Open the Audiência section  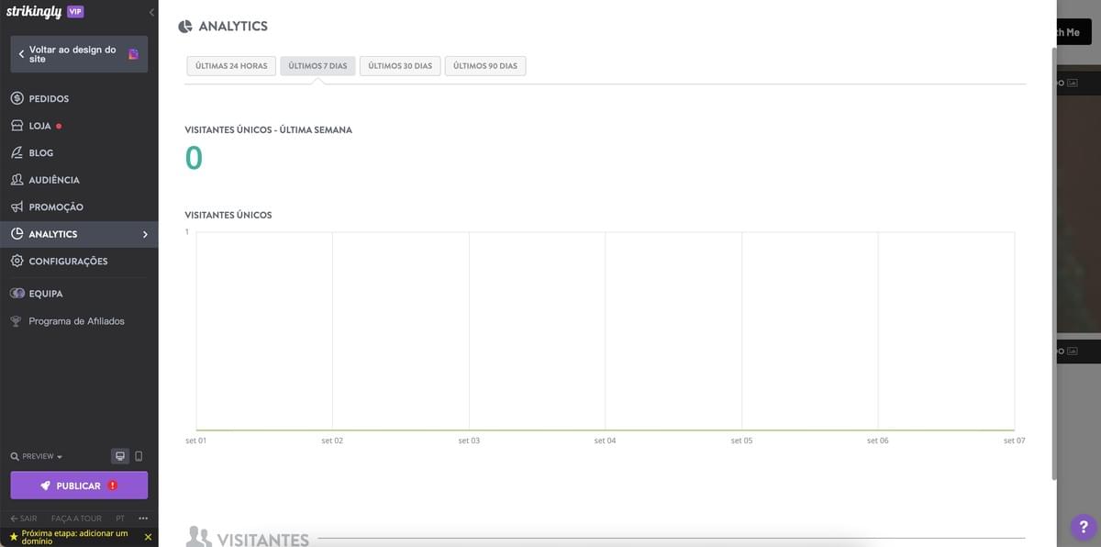click(79, 180)
